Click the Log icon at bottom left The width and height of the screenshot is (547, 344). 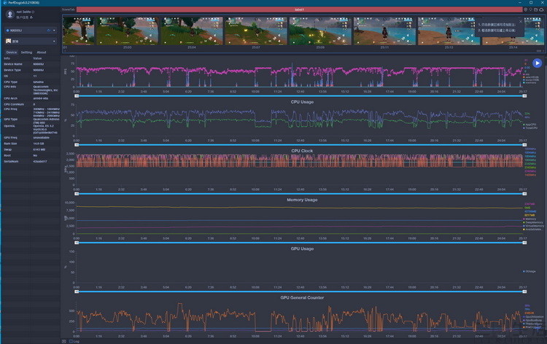(64, 340)
